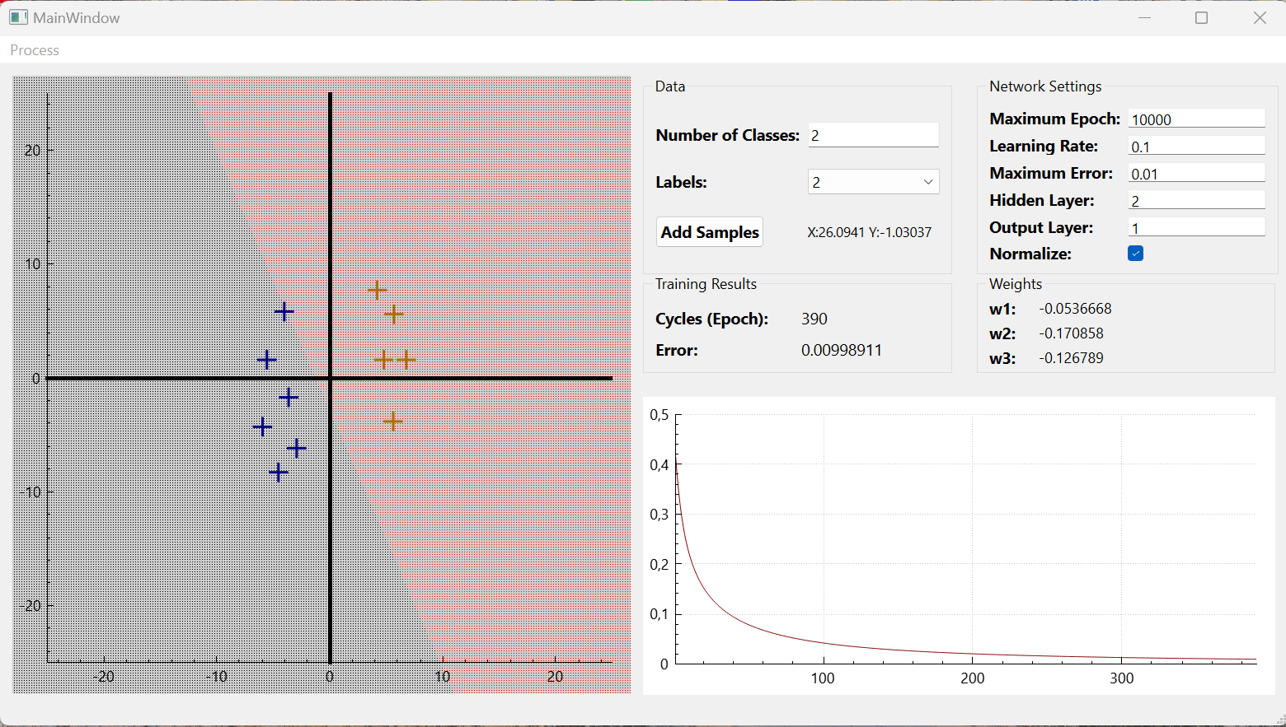Click the MainWindow application icon

(x=17, y=16)
